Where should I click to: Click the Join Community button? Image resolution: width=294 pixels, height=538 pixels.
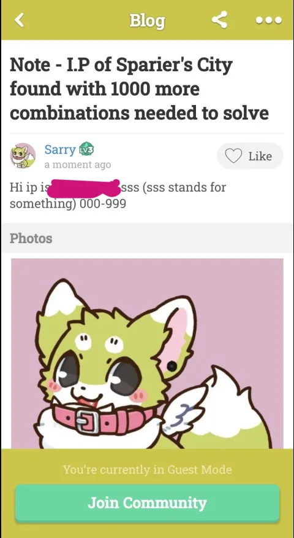(147, 503)
